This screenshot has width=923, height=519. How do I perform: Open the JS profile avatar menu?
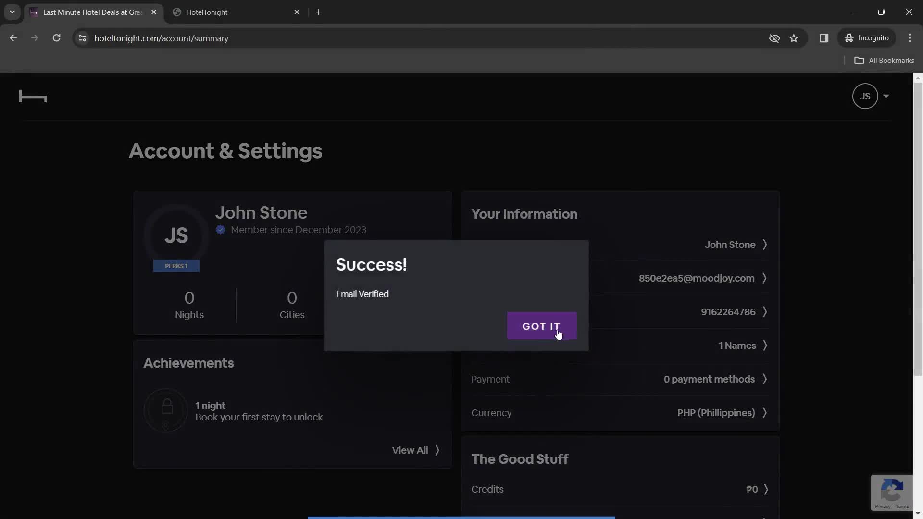(865, 96)
